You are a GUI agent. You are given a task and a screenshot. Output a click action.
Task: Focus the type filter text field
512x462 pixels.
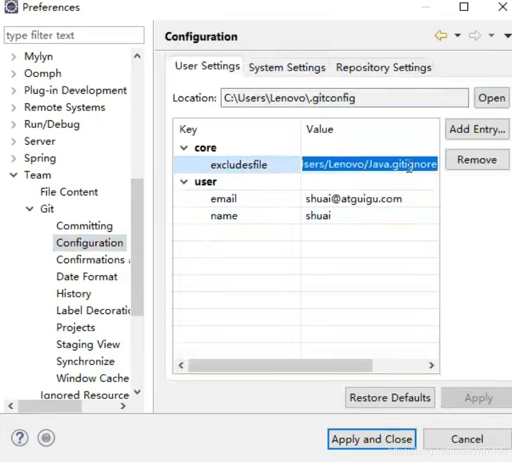pos(74,35)
